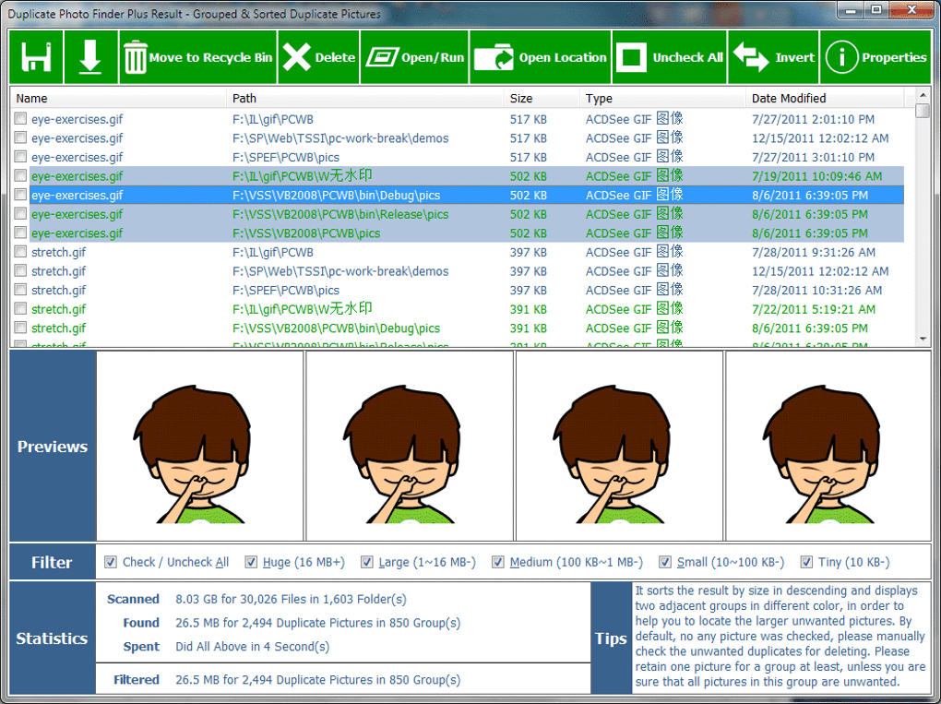Check eye-exercises.gif dated 7/19/2011 row
Viewport: 941px width, 704px height.
coord(20,176)
